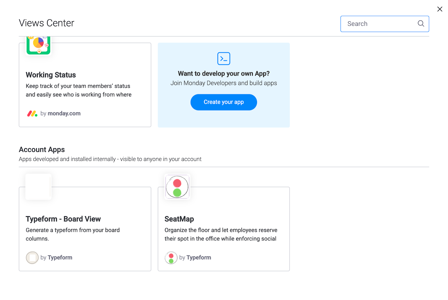
Task: Click 'by Typeform' under Board View card
Action: pyautogui.click(x=56, y=258)
